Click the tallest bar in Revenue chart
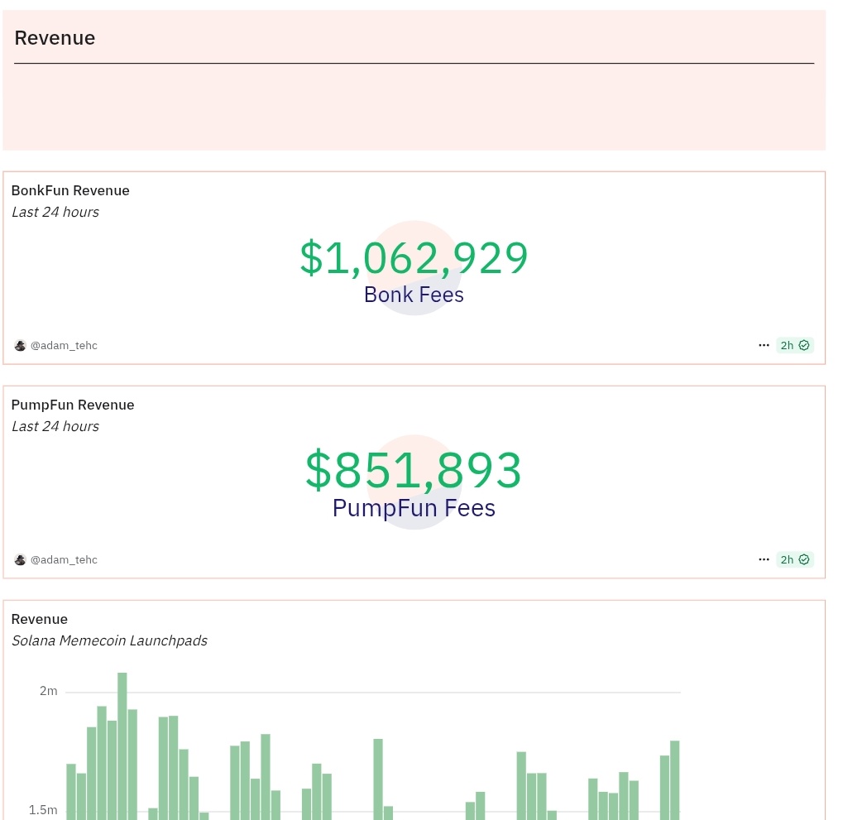The image size is (843, 820). point(122,746)
